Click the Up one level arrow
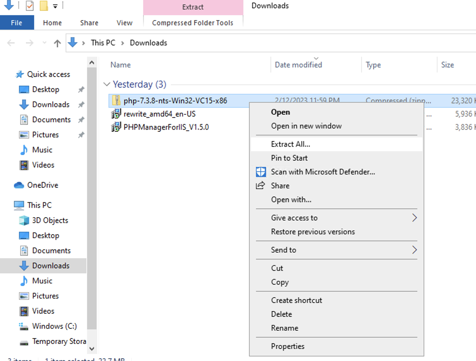The height and width of the screenshot is (361, 476). [x=57, y=43]
